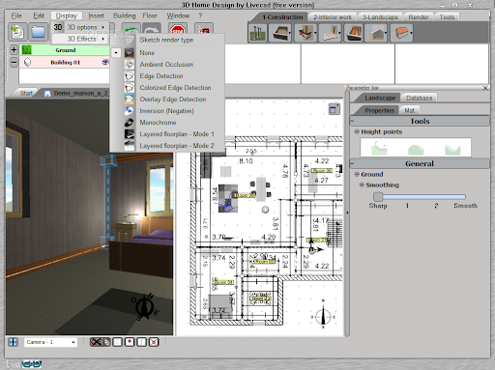495x370 pixels.
Task: Click the new document icon
Action: click(17, 32)
